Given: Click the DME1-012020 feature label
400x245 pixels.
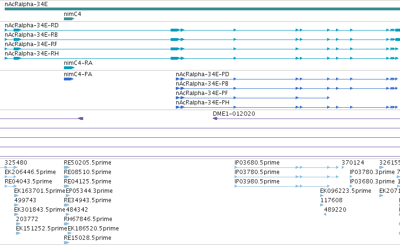Looking at the screenshot, I should [234, 114].
